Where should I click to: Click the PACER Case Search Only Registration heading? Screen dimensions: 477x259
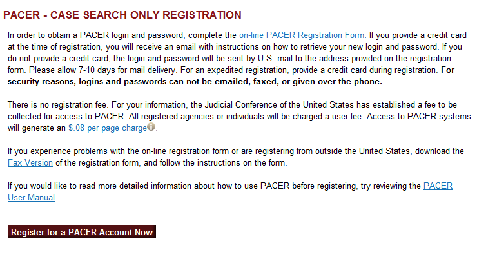point(122,14)
